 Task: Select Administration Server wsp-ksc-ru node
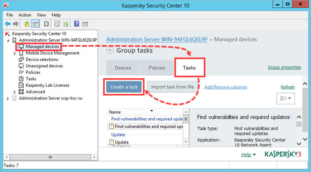pyautogui.click(x=51, y=98)
